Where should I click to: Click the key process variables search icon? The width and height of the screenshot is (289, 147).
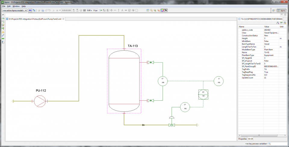point(269,143)
